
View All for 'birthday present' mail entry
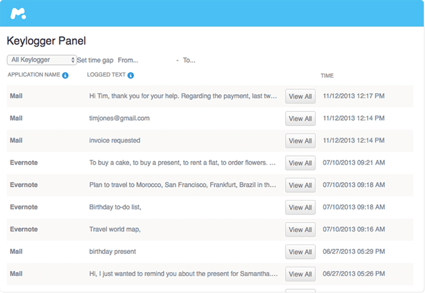point(300,252)
